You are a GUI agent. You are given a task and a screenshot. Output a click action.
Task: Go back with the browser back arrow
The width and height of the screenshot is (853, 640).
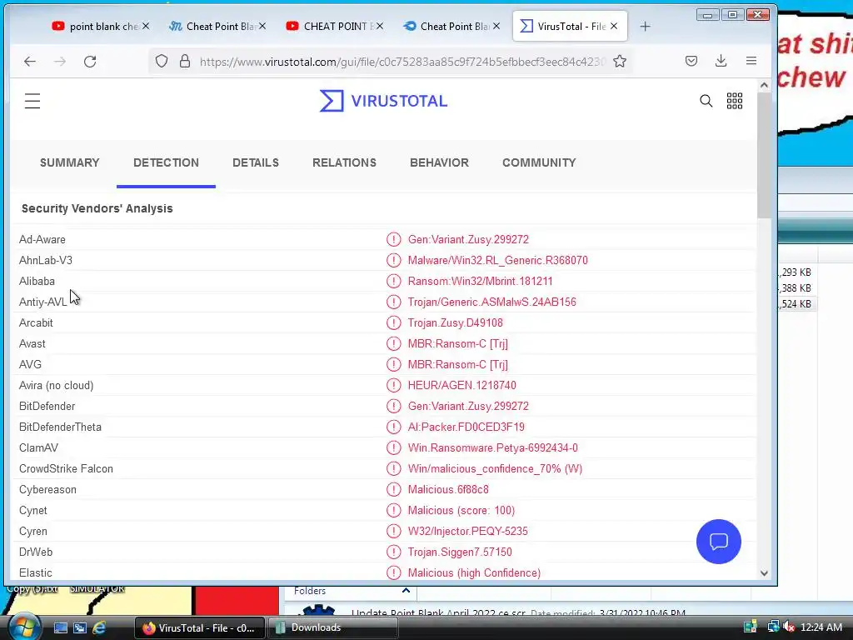tap(30, 62)
